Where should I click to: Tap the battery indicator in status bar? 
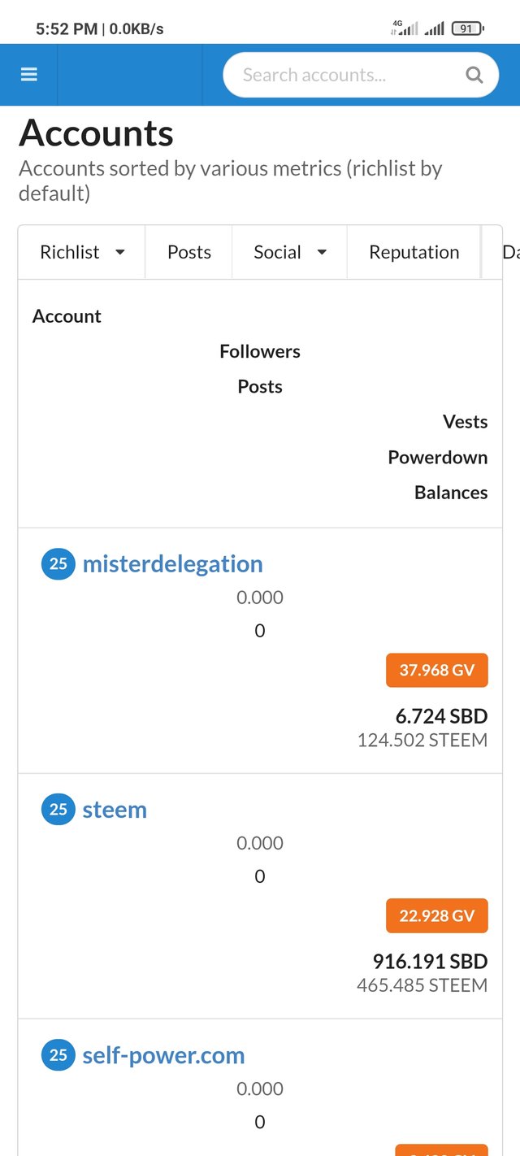[x=467, y=28]
